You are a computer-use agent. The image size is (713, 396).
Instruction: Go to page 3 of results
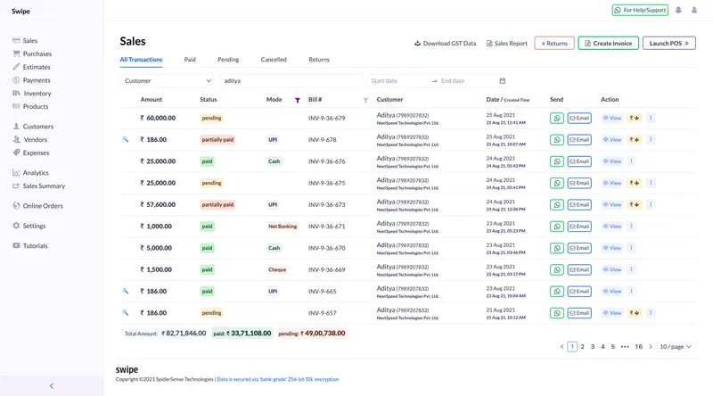pyautogui.click(x=593, y=347)
